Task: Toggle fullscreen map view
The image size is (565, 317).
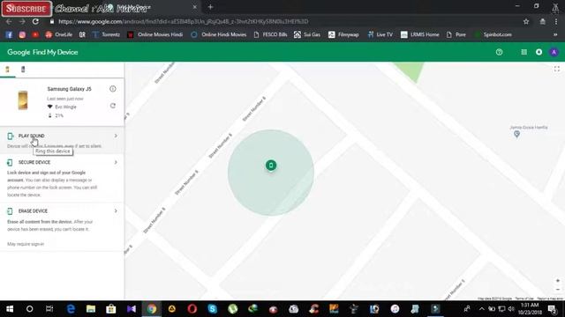Action: point(557,69)
